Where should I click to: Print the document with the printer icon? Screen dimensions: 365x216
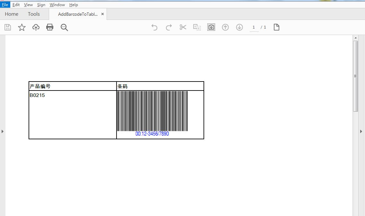(x=50, y=27)
